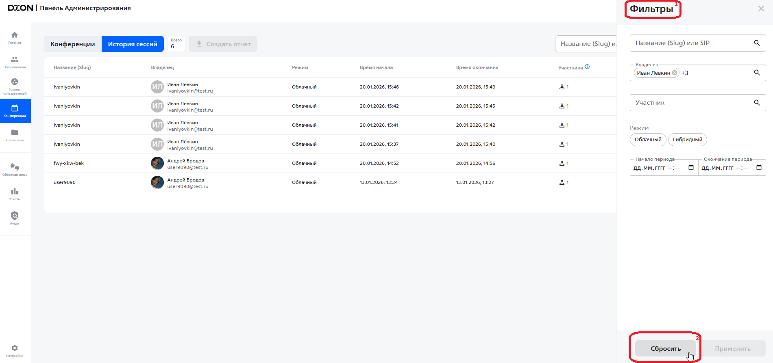Image resolution: width=773 pixels, height=363 pixels.
Task: Focus the Участник search field
Action: [691, 103]
